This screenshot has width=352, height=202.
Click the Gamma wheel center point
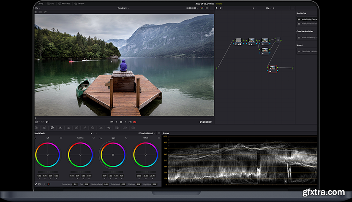tap(80, 155)
